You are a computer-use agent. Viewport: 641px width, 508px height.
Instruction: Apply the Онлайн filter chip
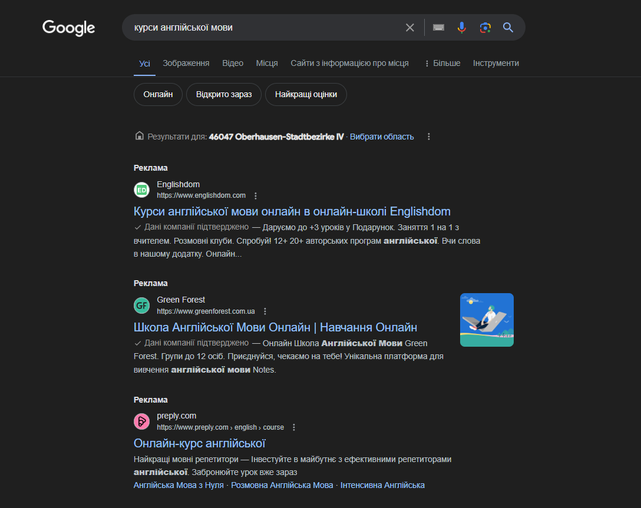158,94
